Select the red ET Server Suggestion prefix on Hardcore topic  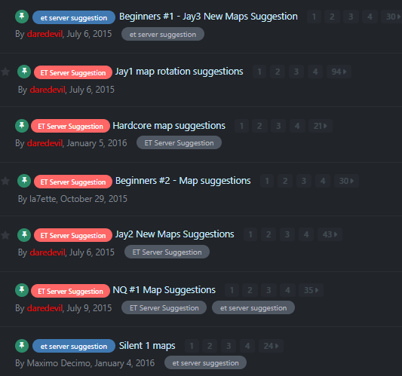70,126
